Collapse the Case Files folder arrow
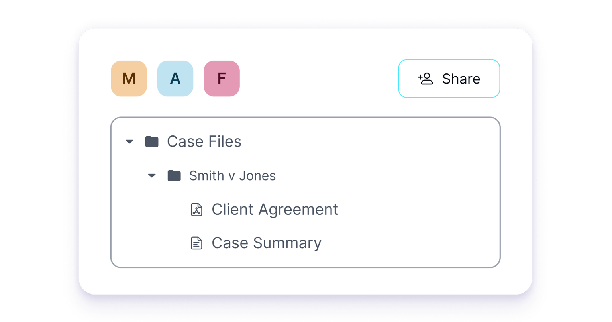The height and width of the screenshot is (322, 612). tap(129, 142)
